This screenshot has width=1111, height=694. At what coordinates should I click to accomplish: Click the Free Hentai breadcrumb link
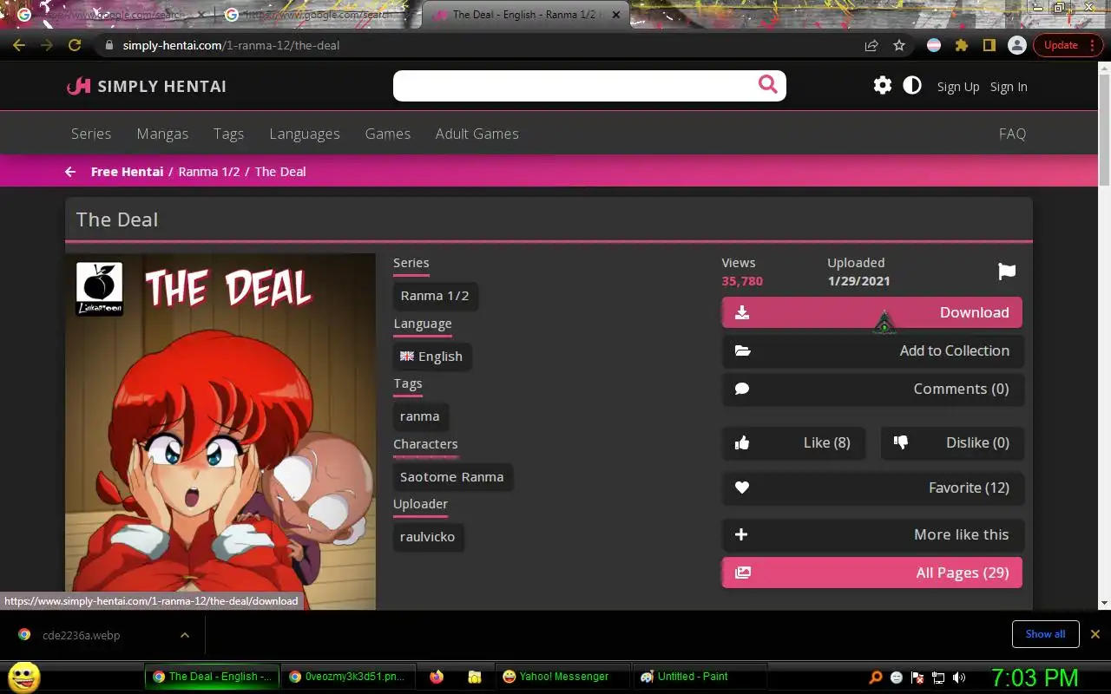coord(127,172)
